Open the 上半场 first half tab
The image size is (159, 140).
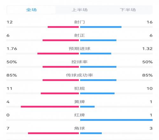79,10
